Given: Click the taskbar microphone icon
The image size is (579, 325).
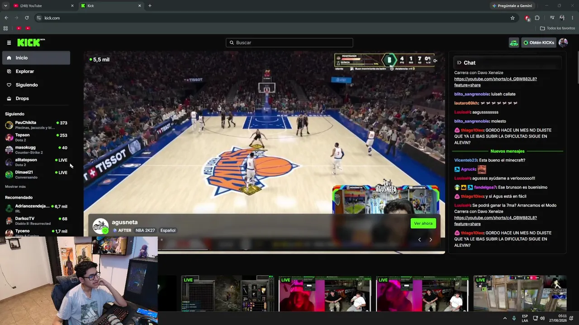Looking at the screenshot, I should coord(514,318).
